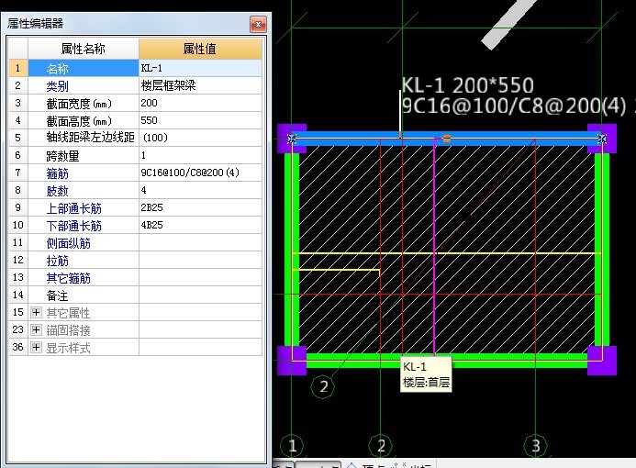
Task: Click axis bubble 1 at the bottom
Action: (x=292, y=446)
